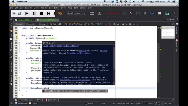This screenshot has height=106, width=188.
Task: Open the Output panel
Action: 33,103
